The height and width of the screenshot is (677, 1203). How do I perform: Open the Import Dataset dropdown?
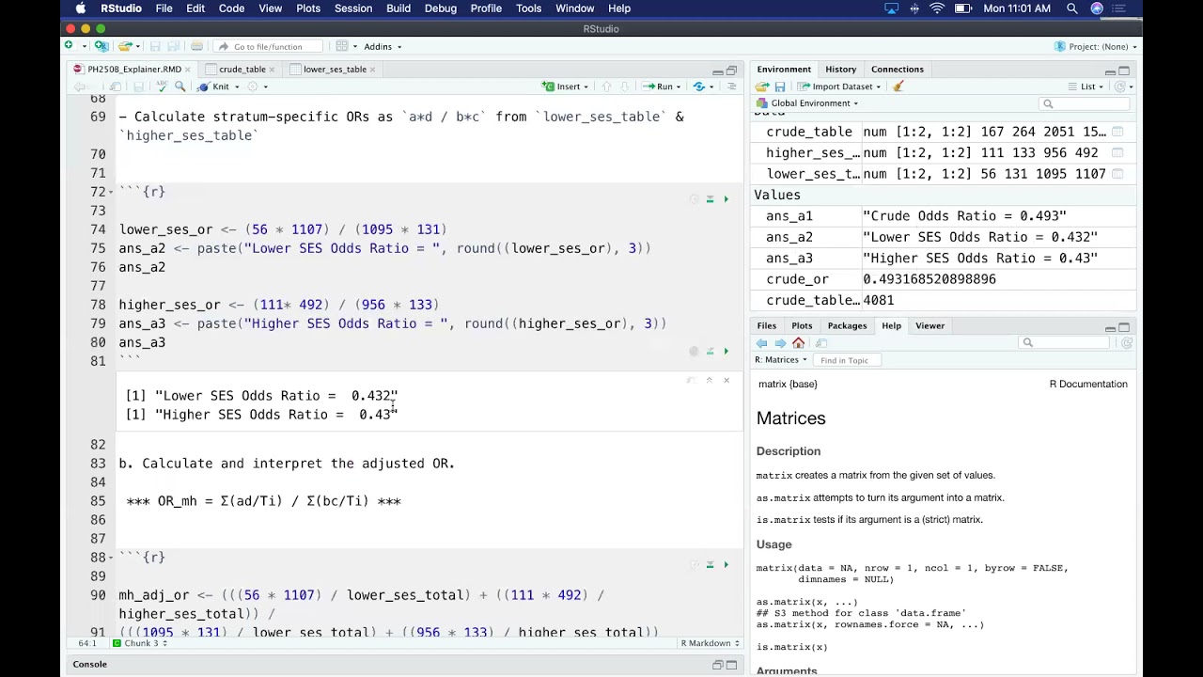click(x=838, y=87)
